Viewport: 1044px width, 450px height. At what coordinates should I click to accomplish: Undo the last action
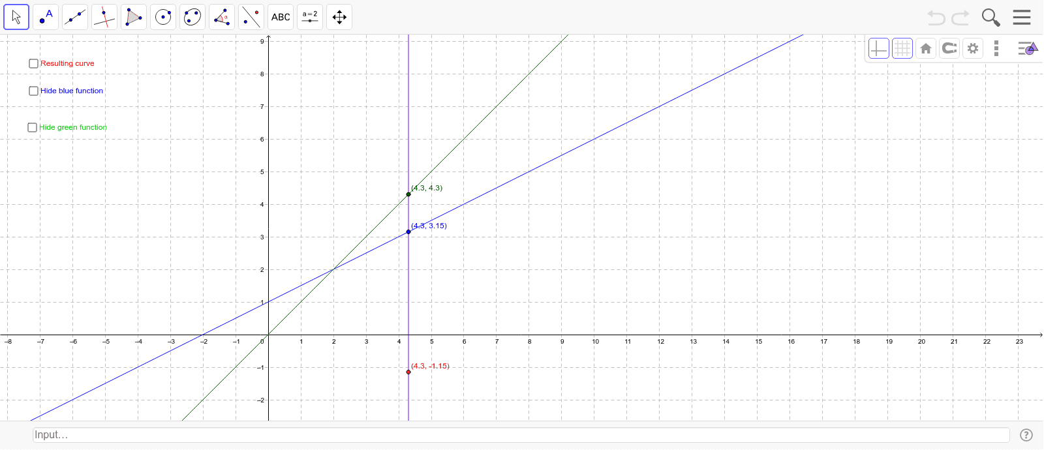(x=936, y=18)
